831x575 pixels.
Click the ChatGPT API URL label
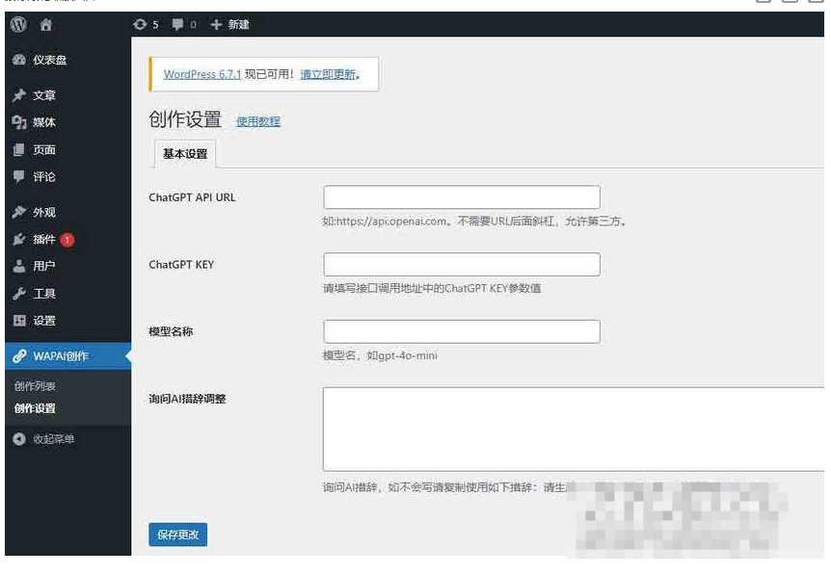click(x=192, y=197)
